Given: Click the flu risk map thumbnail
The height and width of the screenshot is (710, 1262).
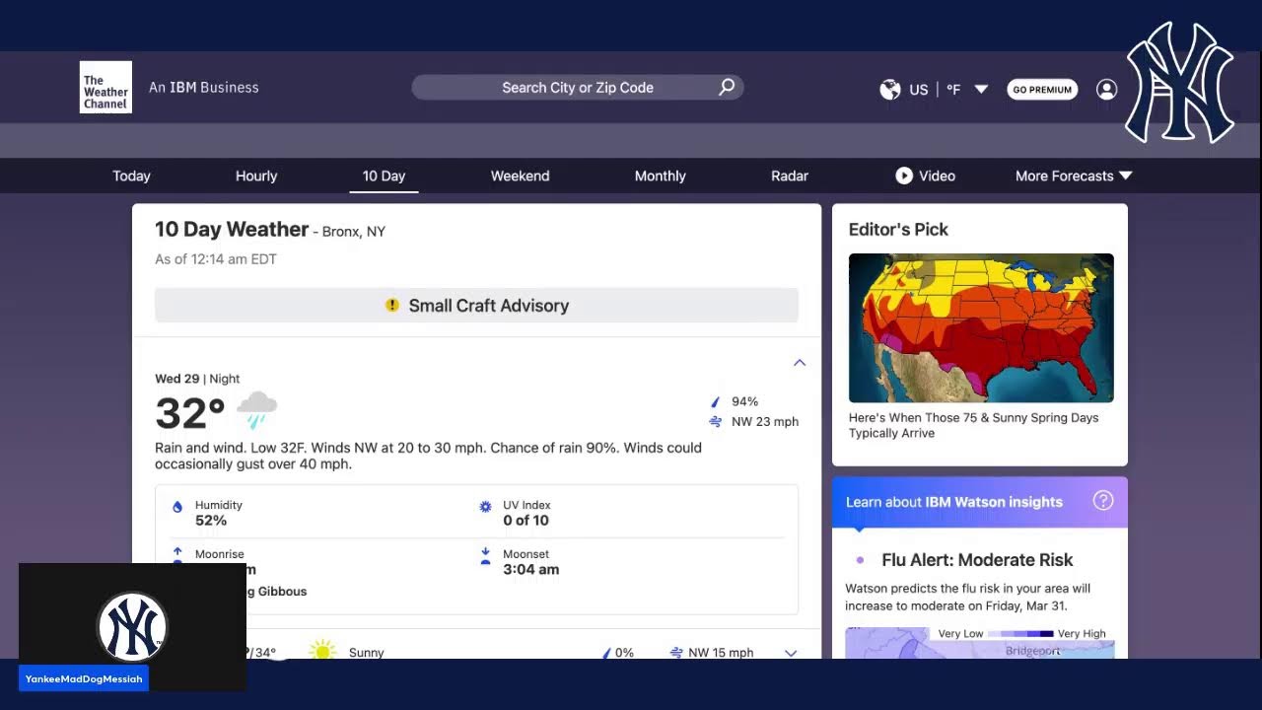Looking at the screenshot, I should click(980, 643).
